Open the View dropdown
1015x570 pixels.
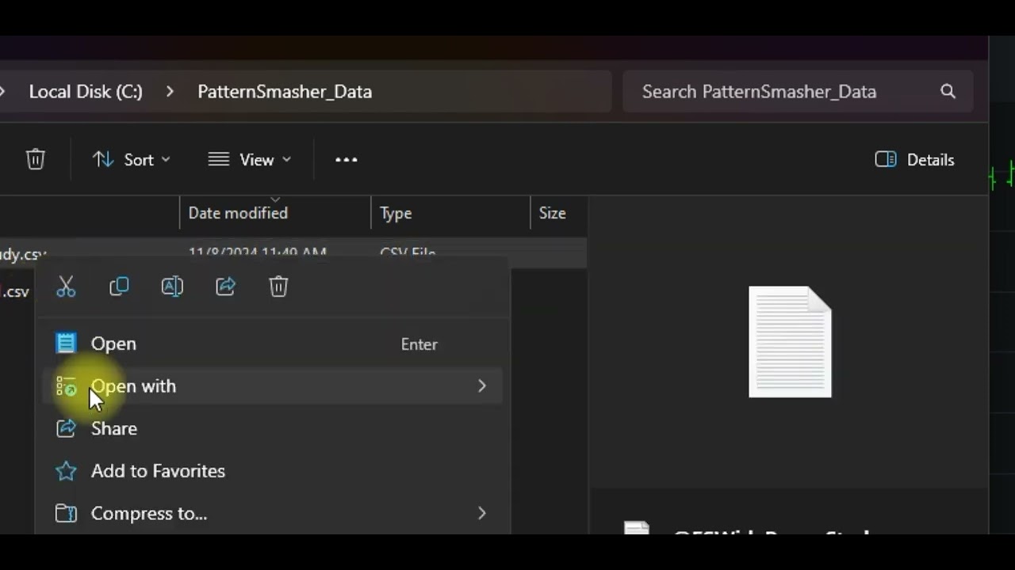tap(249, 160)
